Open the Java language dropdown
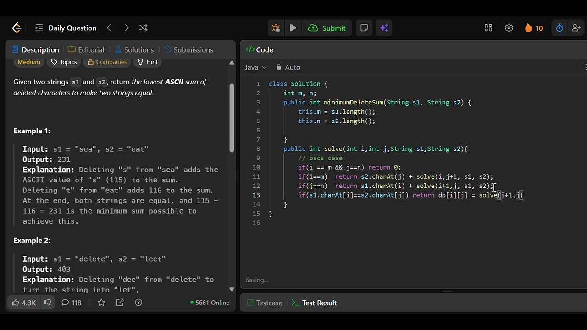 (255, 67)
